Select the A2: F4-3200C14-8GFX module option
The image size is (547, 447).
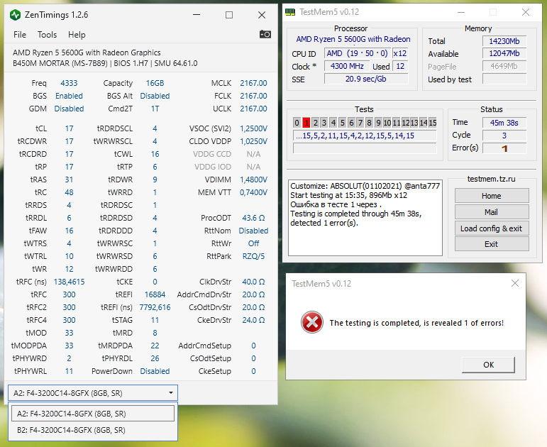93,414
